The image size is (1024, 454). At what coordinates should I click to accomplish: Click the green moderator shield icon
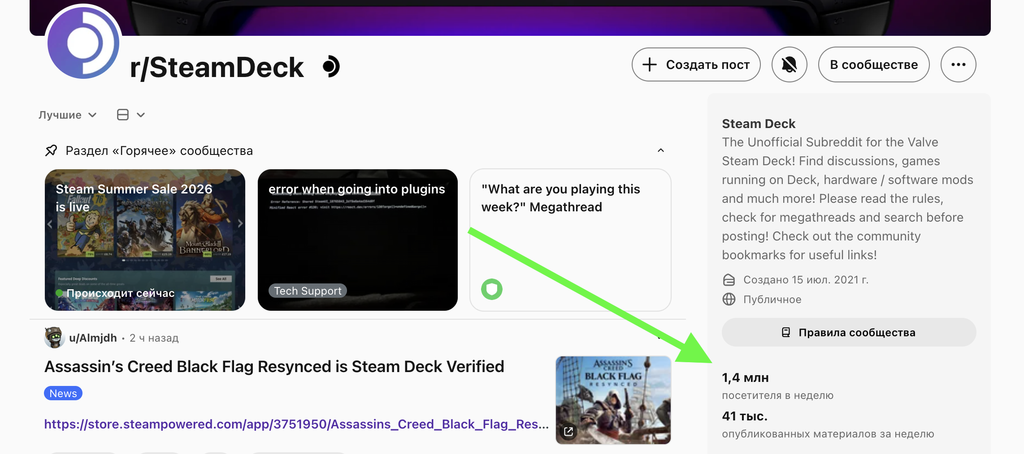(492, 289)
